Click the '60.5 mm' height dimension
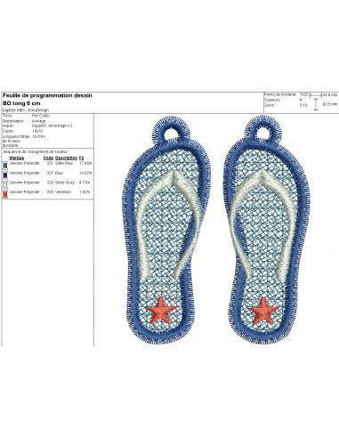 pos(330,104)
